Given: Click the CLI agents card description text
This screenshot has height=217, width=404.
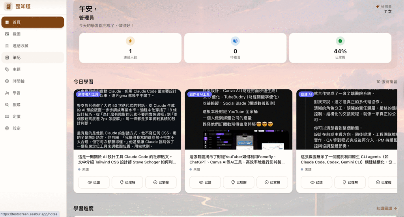Looking at the screenshot, I should click(x=348, y=160).
